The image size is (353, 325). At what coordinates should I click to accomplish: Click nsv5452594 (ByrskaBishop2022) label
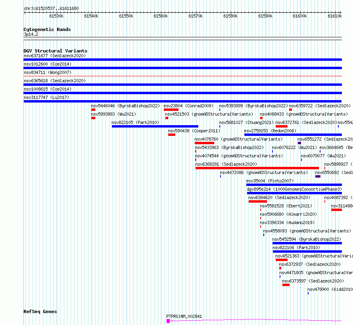(x=307, y=239)
